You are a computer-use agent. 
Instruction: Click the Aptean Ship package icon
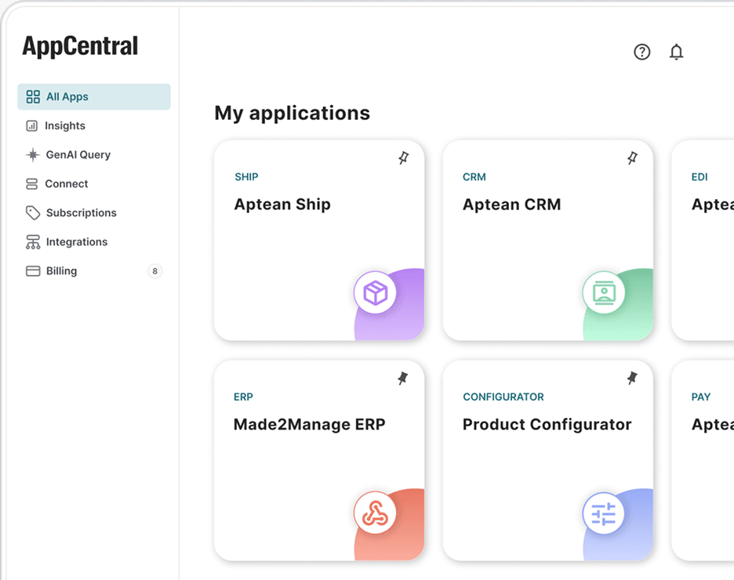[x=377, y=292]
